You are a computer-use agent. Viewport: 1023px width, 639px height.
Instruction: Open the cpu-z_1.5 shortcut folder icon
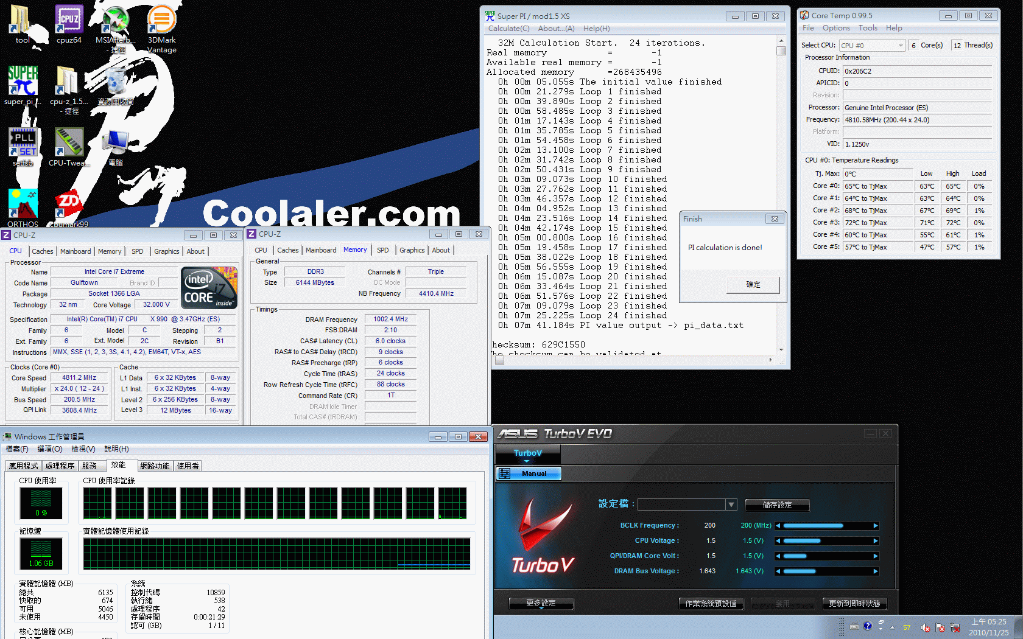click(69, 89)
